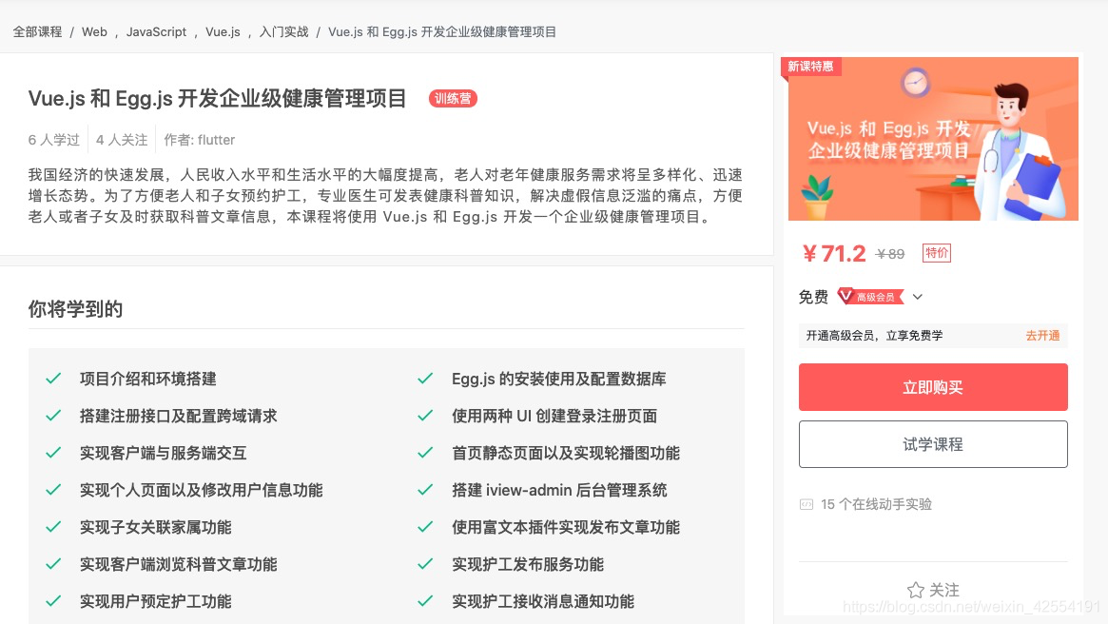1108x624 pixels.
Task: Click the 6 人学过 learner count
Action: point(53,140)
